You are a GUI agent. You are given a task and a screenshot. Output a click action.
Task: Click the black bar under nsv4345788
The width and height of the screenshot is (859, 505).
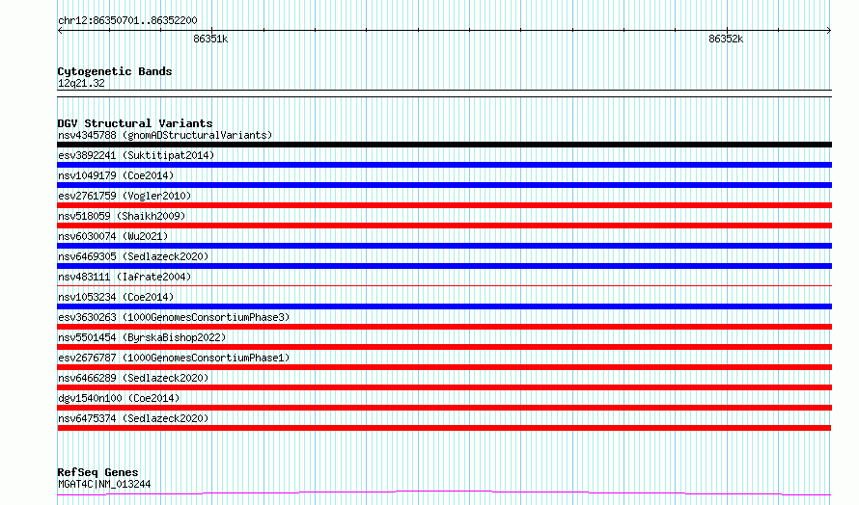tap(444, 145)
